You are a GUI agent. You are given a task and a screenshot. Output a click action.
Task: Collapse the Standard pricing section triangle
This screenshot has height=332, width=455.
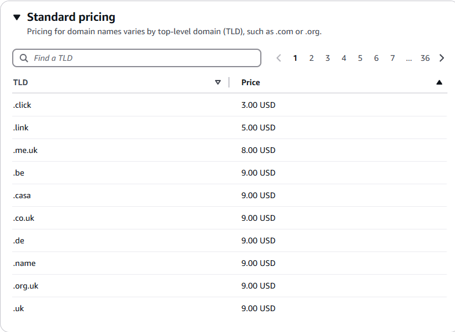click(17, 17)
